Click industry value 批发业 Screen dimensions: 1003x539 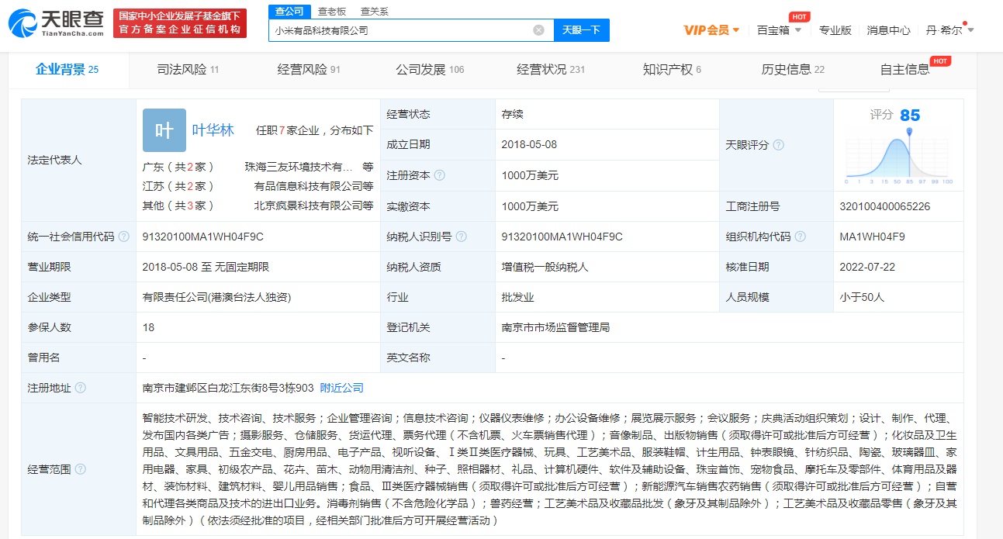coord(517,297)
